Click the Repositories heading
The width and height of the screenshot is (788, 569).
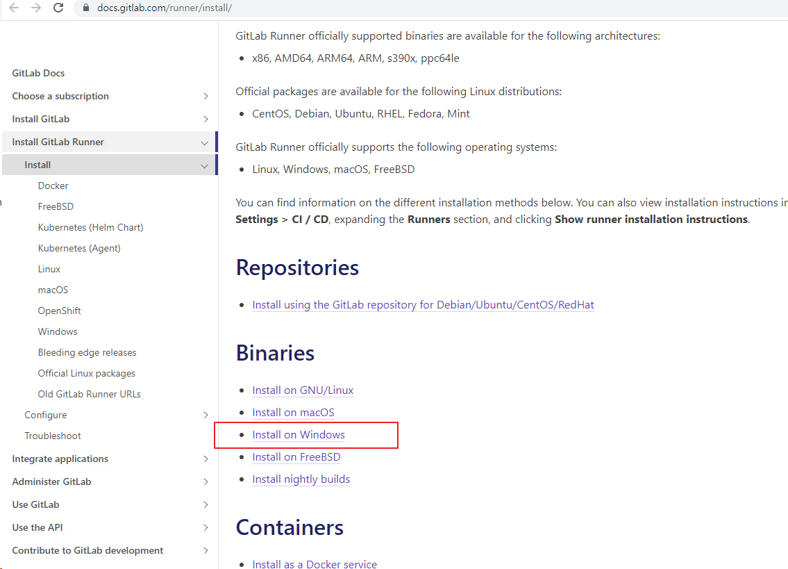(298, 267)
